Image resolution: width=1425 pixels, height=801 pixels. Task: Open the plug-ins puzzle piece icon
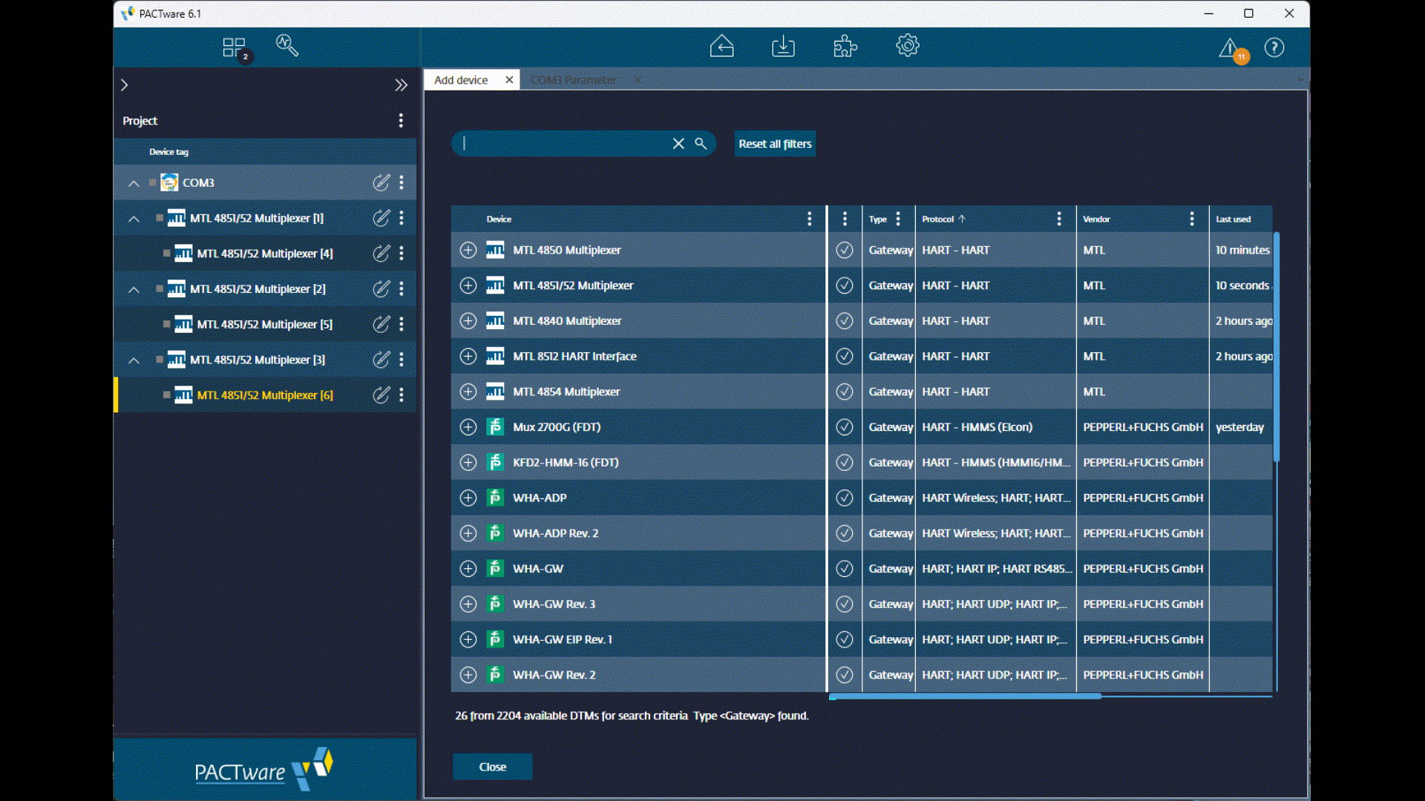tap(845, 47)
